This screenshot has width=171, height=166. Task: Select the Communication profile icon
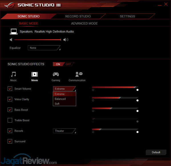pyautogui.click(x=79, y=74)
